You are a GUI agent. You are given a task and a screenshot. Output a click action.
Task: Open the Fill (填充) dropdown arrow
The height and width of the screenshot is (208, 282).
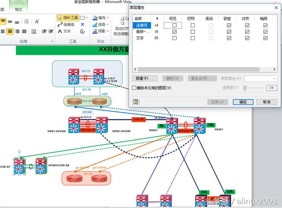pos(108,18)
